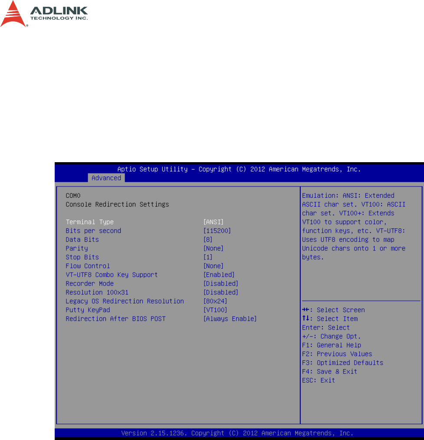Toggle the [Enabled] combo key value
Viewport: 424px width, 440px height.
pos(219,275)
